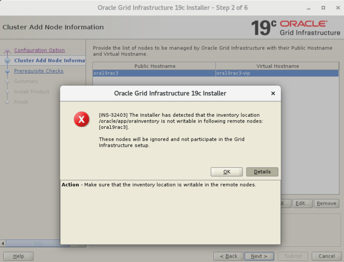Click the Install Product step bullet icon

click(8, 92)
